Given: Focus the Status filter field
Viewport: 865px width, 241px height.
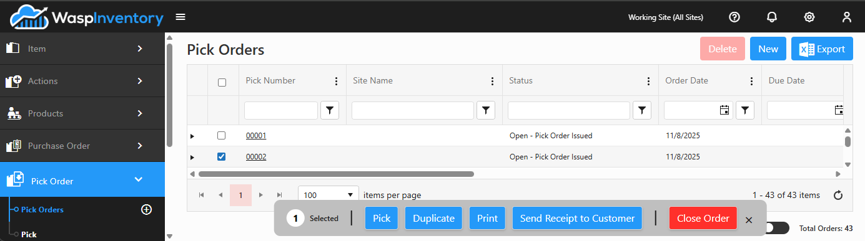Looking at the screenshot, I should coord(569,111).
